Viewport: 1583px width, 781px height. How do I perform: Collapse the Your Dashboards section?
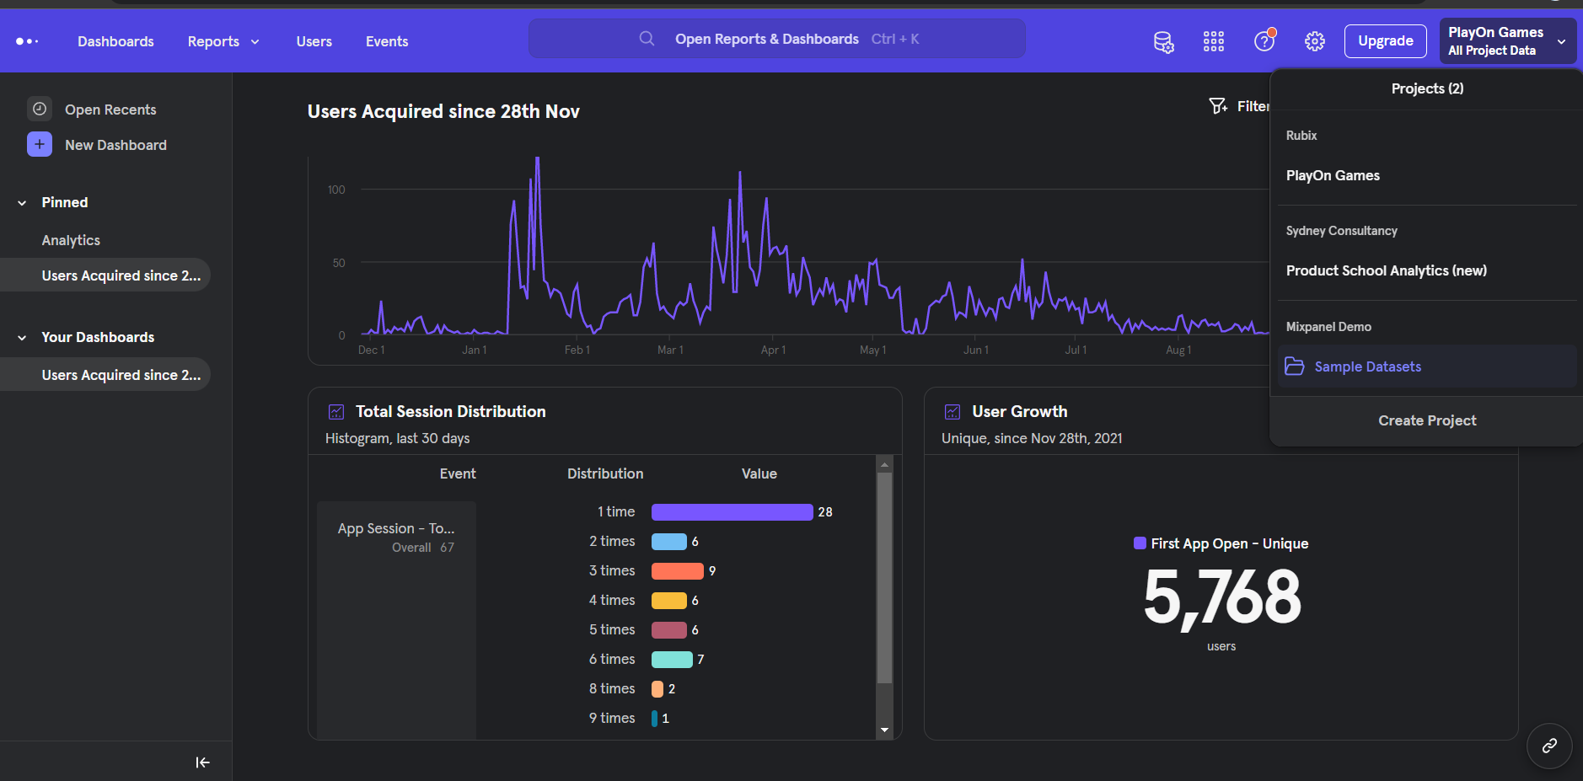[x=21, y=337]
